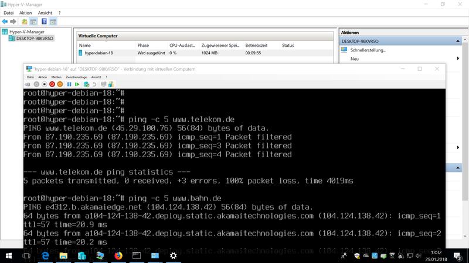Image resolution: width=469 pixels, height=263 pixels.
Task: Open Action Center notifications icon
Action: tap(457, 256)
